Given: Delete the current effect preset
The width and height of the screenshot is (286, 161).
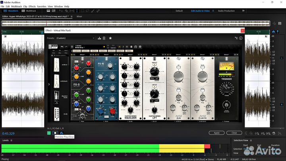Looking at the screenshot, I should pos(104,38).
